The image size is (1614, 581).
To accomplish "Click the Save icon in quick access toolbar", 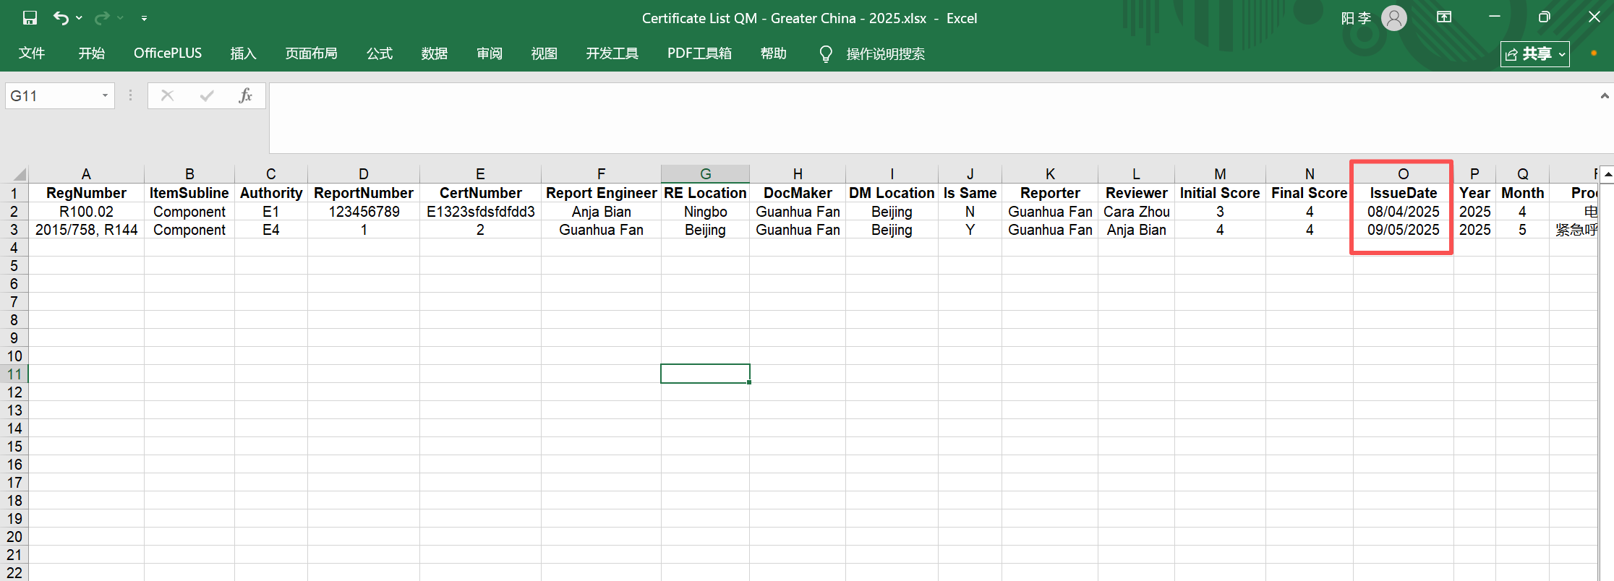I will (x=30, y=18).
